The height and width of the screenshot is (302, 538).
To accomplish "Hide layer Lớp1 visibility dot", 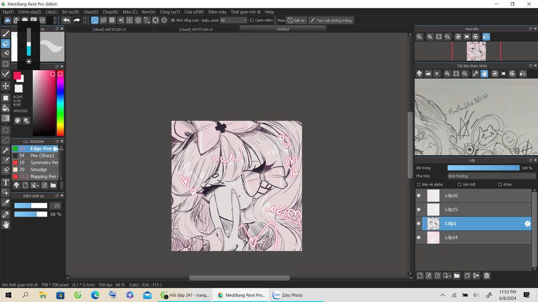I will (x=419, y=223).
